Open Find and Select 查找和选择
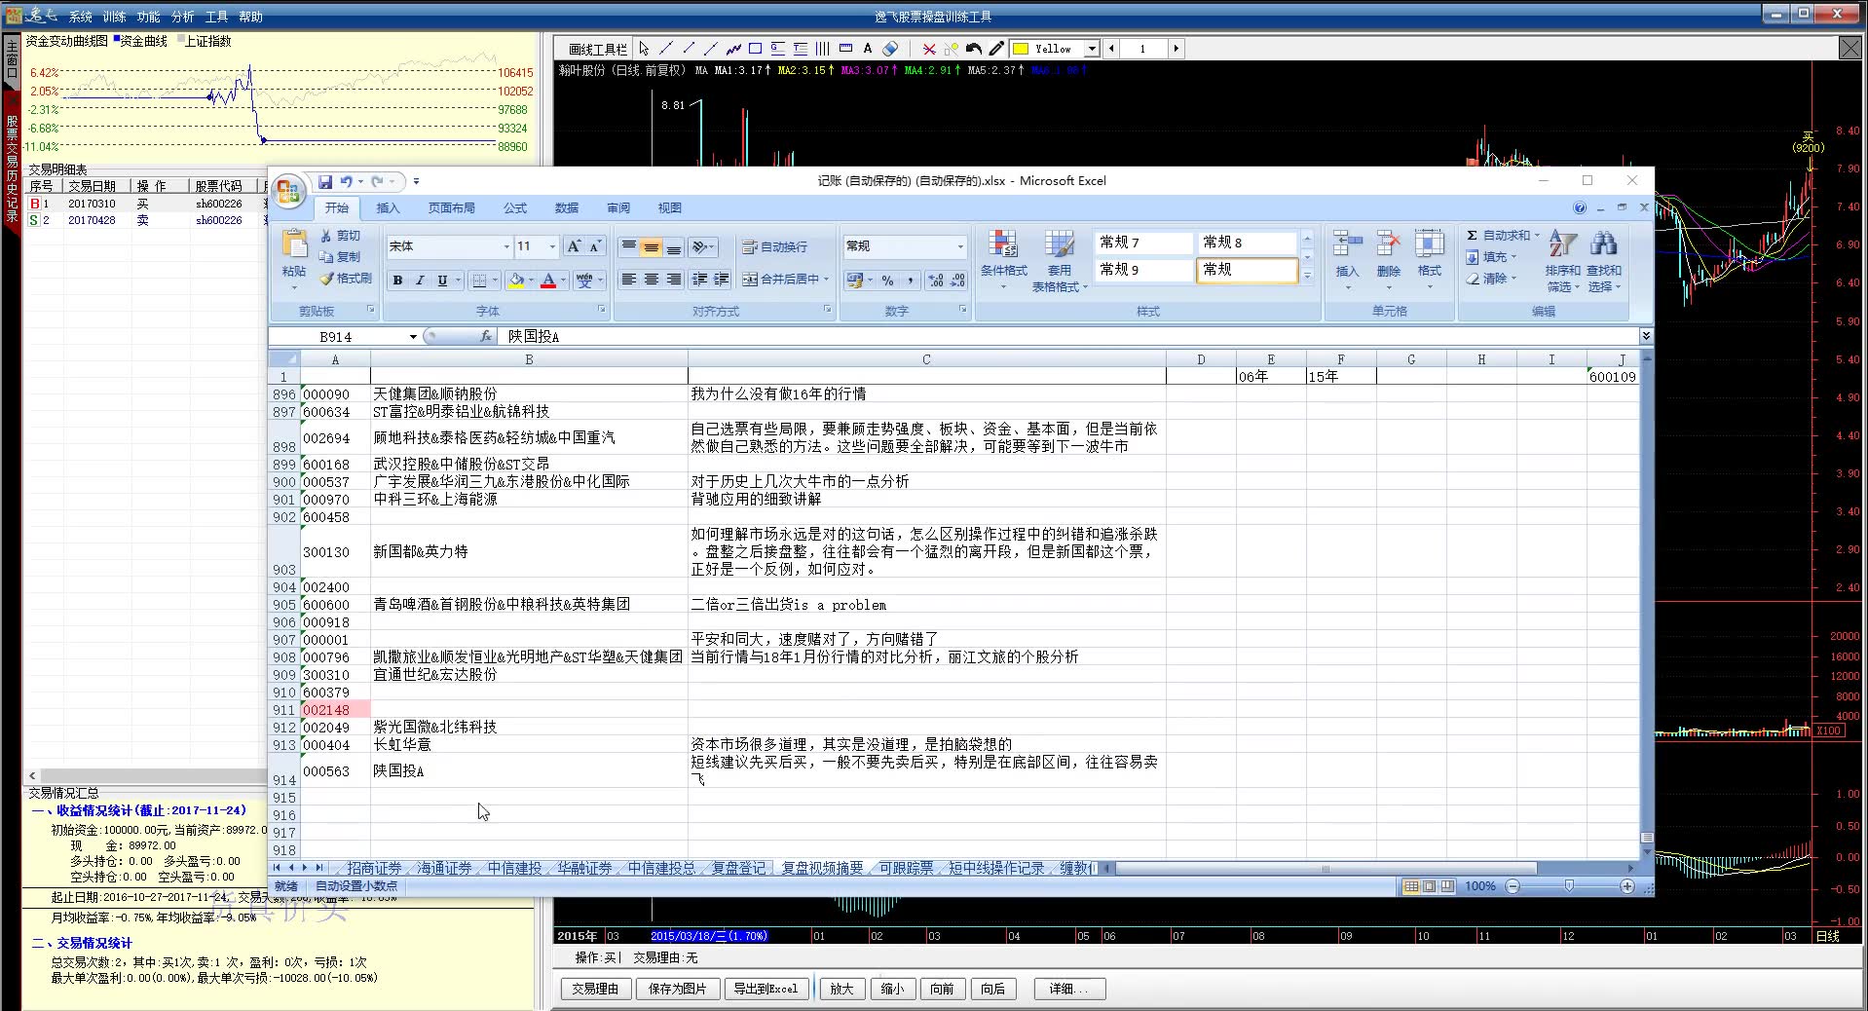The image size is (1868, 1011). pos(1604,260)
